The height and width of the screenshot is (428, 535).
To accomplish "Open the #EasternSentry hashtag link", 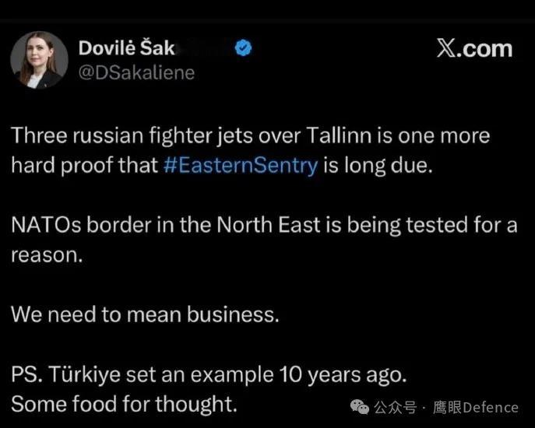I will [x=241, y=166].
